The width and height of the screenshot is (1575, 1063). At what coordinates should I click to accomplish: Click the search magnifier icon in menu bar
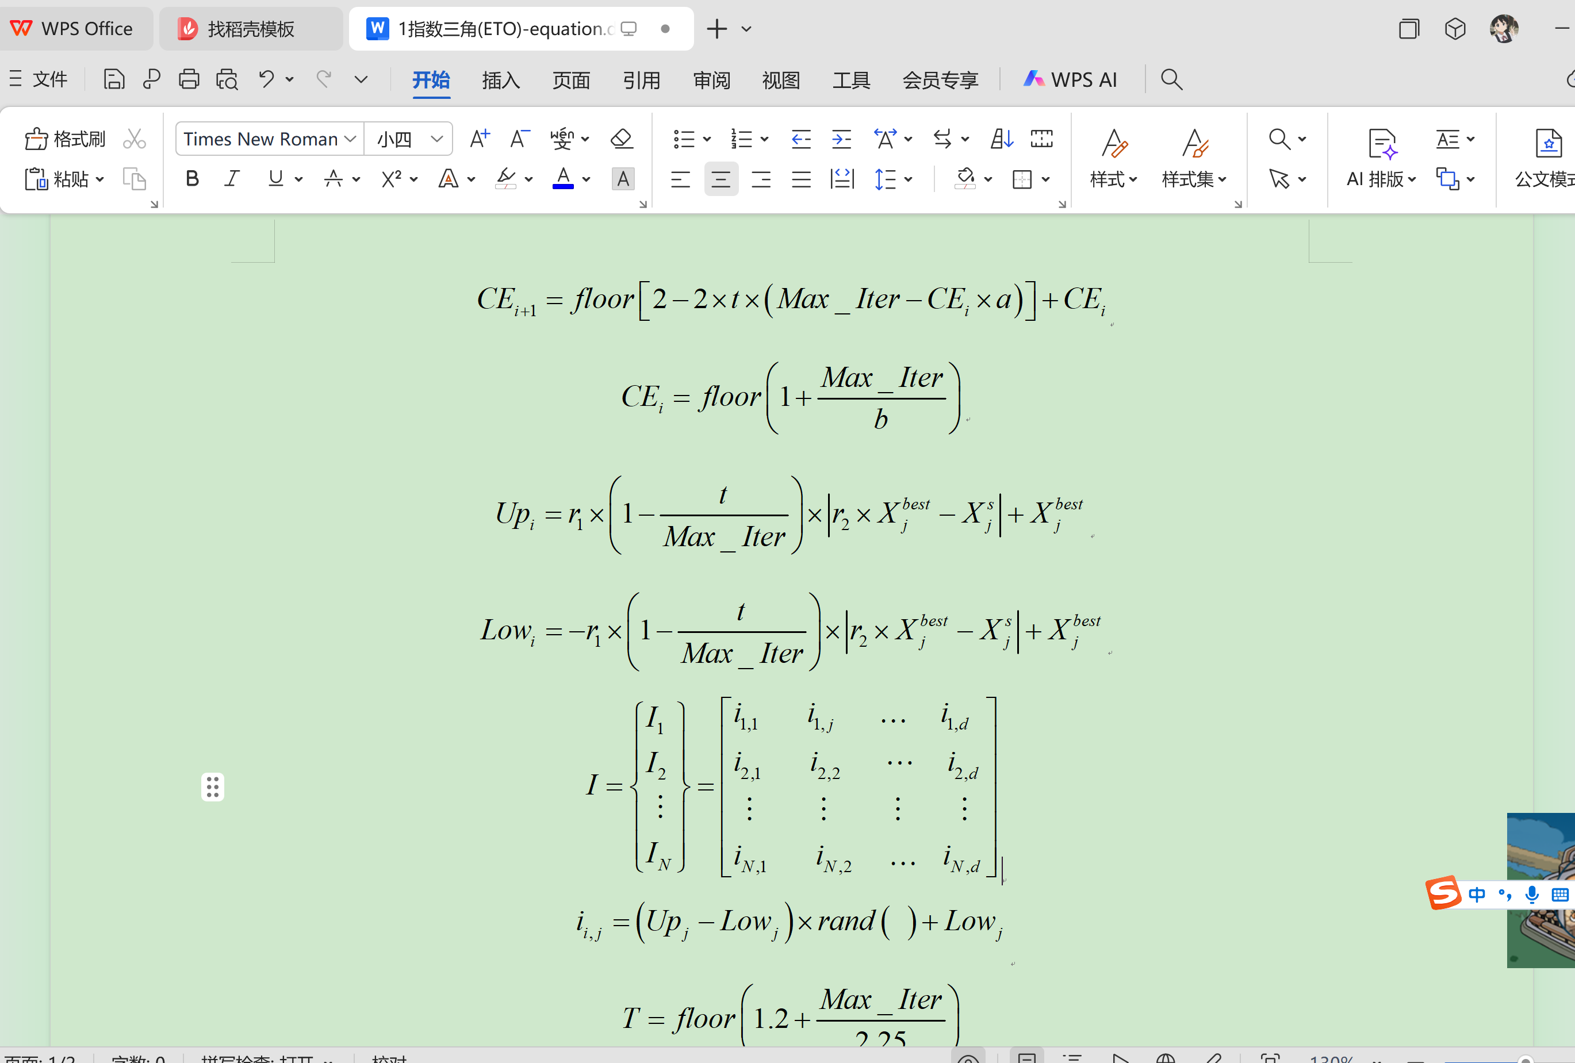(x=1171, y=80)
